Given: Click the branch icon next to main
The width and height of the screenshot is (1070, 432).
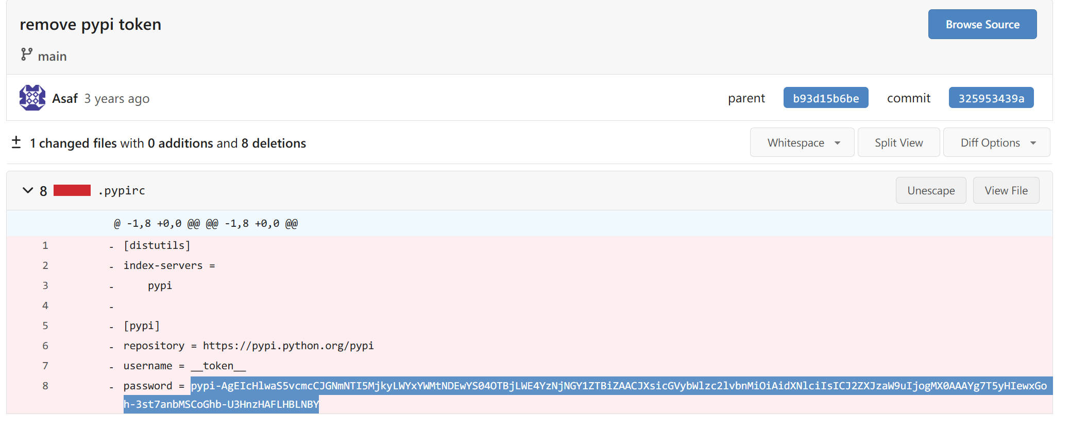Looking at the screenshot, I should [26, 55].
